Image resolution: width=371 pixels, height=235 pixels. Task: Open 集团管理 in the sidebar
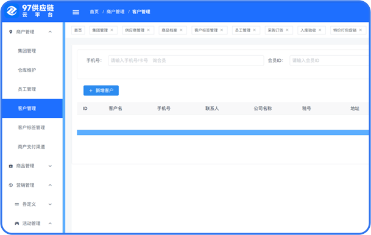[27, 51]
